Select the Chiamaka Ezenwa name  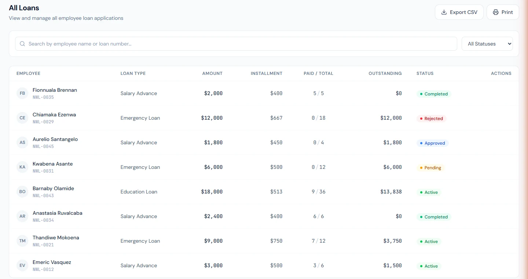(x=54, y=115)
